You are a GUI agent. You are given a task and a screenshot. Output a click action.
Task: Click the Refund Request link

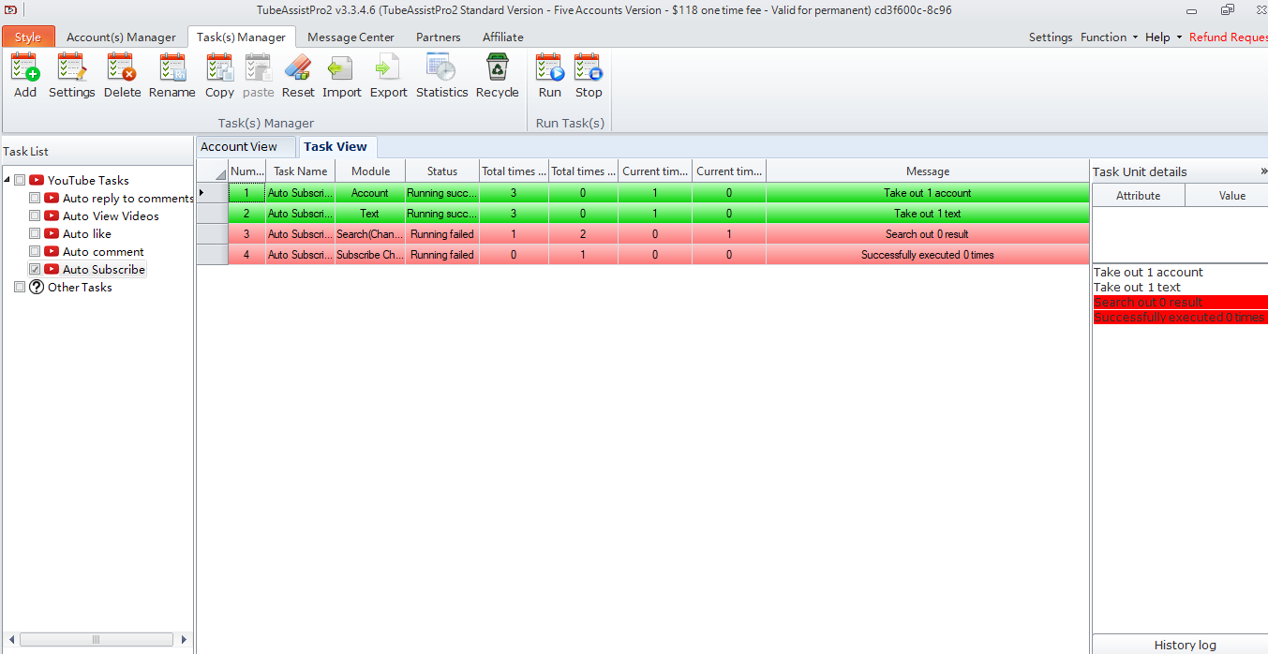tap(1228, 37)
